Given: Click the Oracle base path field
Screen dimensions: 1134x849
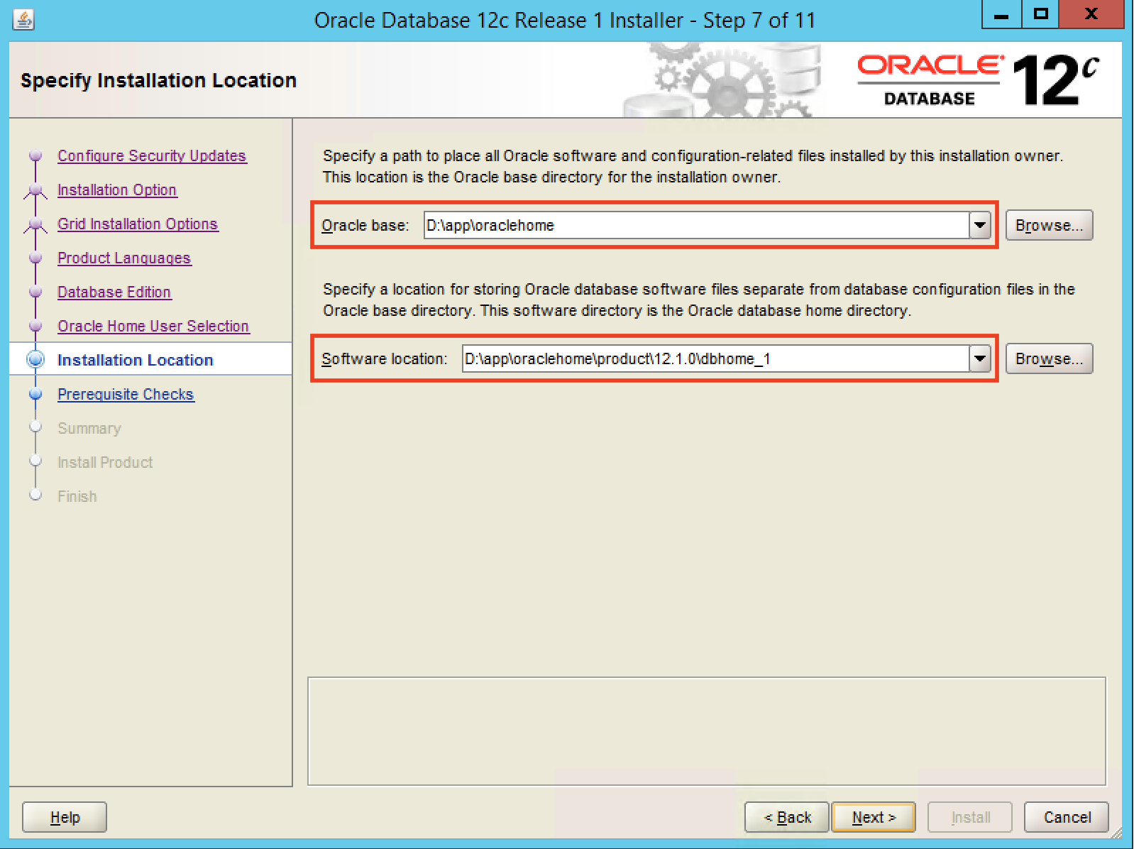Looking at the screenshot, I should (697, 225).
